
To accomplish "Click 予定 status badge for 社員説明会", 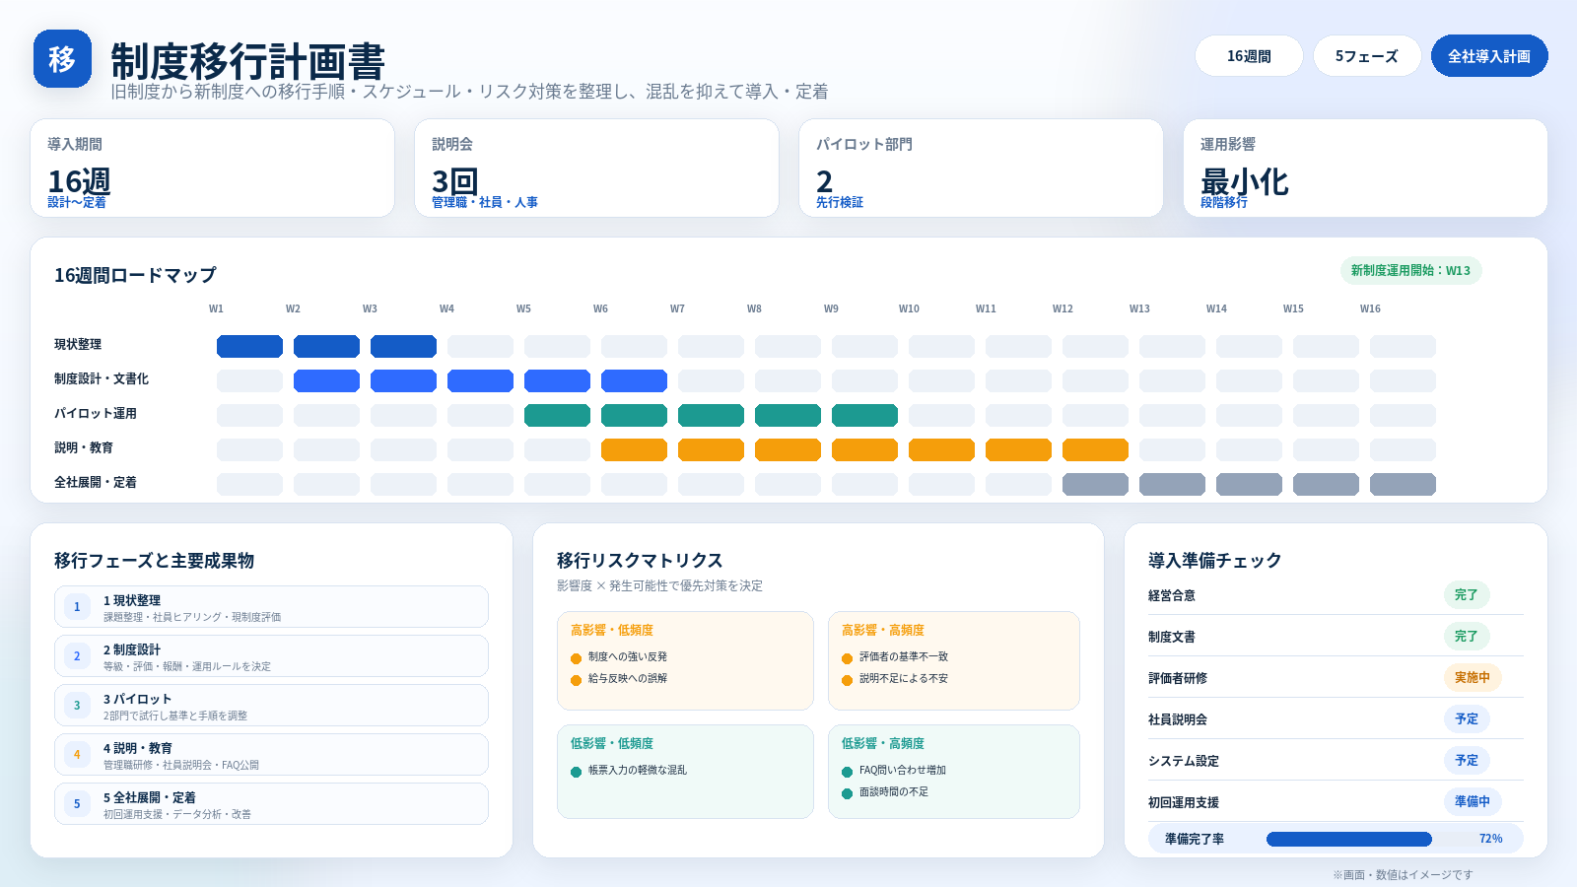I will click(1467, 718).
